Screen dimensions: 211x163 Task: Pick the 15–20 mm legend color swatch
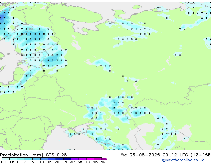point(52,159)
